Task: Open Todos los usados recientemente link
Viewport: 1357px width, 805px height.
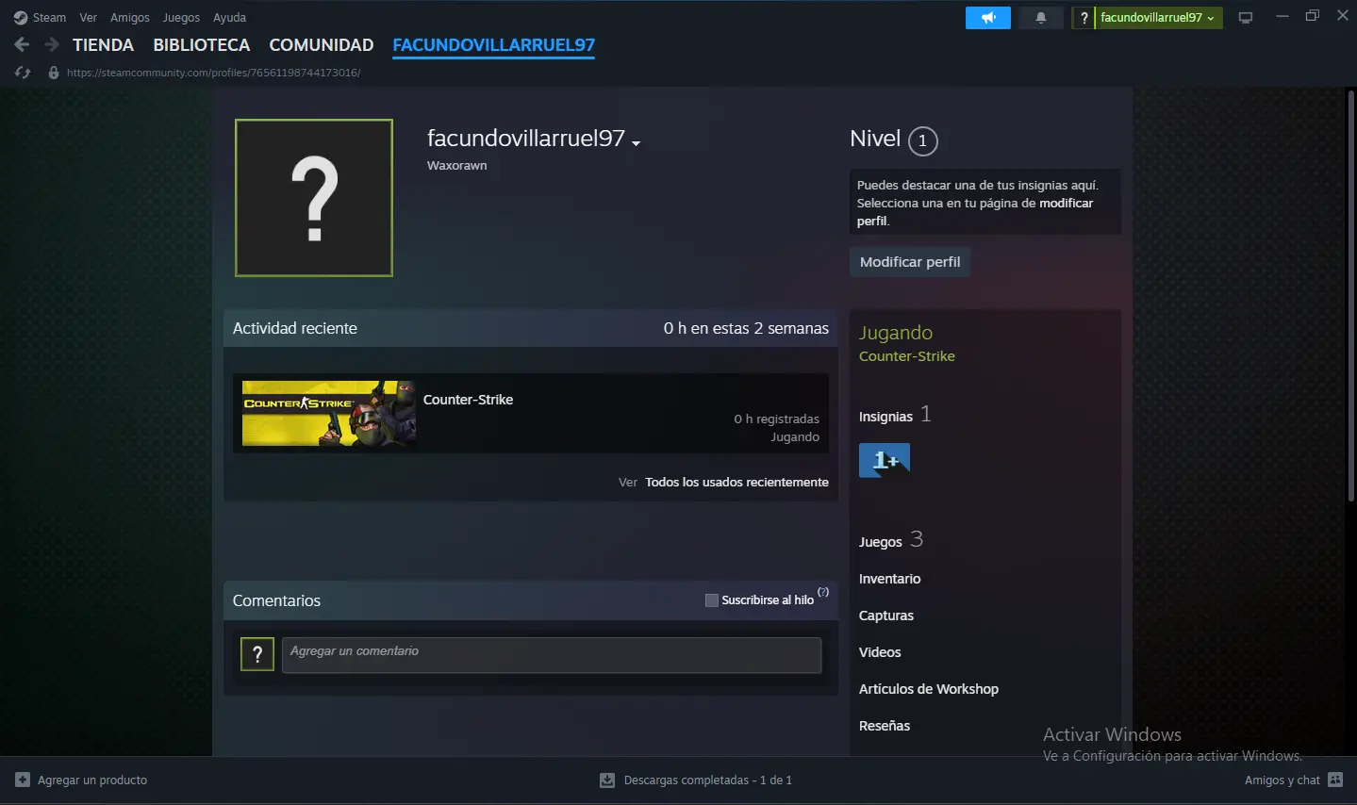Action: coord(736,483)
